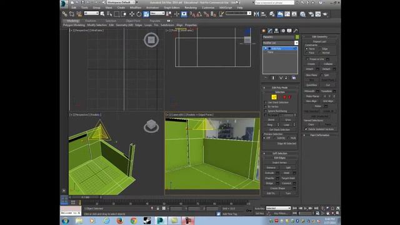This screenshot has height=225, width=400.
Task: Click the Collapse button in Edit Geometry
Action: tap(328, 64)
